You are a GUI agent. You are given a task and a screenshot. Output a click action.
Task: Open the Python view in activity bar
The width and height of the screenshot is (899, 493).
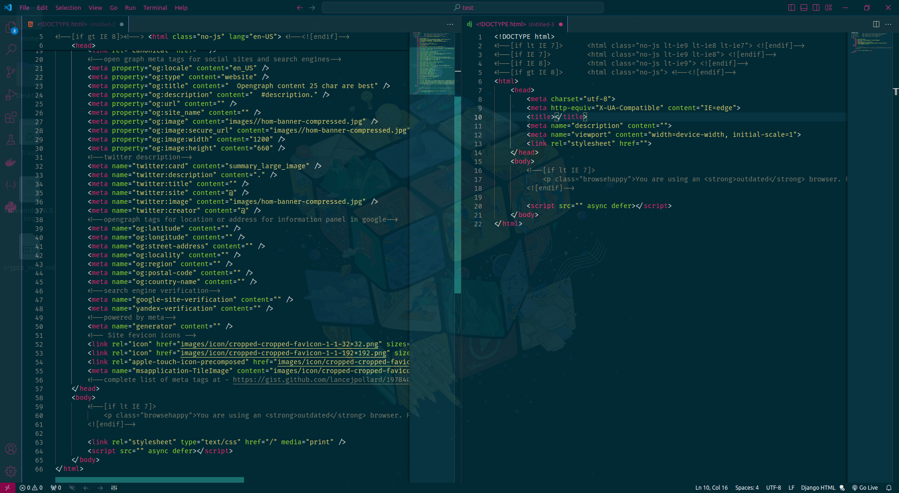[x=11, y=207]
